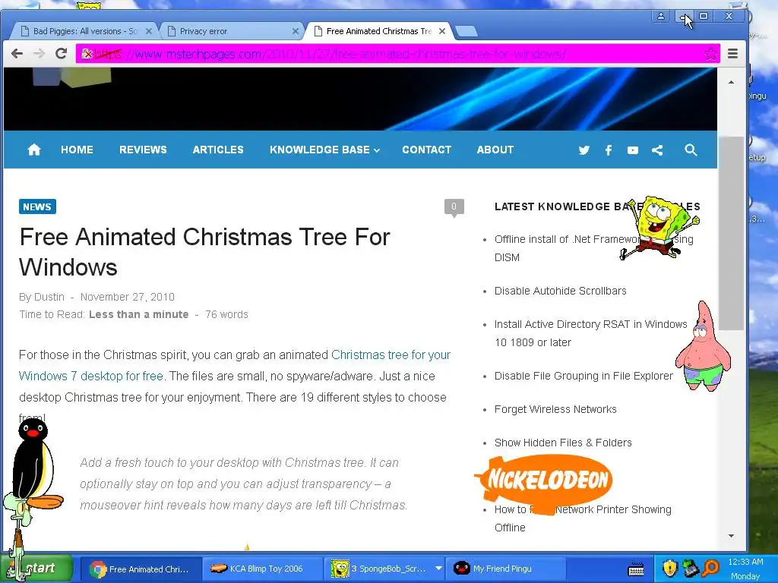Image resolution: width=778 pixels, height=583 pixels.
Task: Bookmark page with star icon
Action: point(710,54)
